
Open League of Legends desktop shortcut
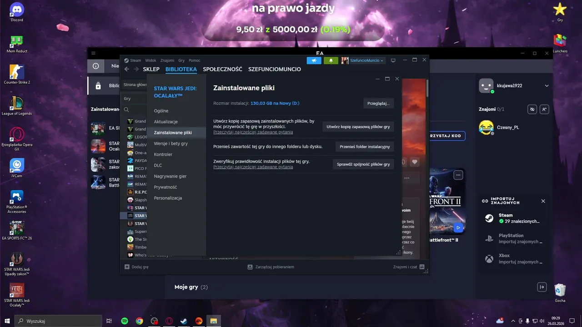point(17,106)
